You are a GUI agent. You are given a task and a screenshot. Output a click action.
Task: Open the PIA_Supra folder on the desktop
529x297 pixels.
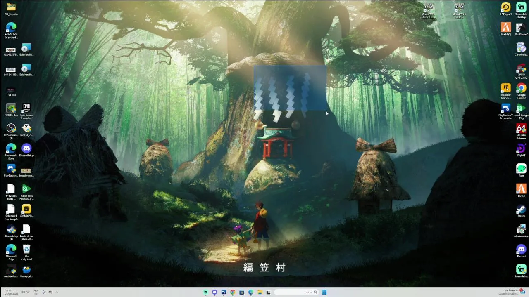tap(11, 9)
